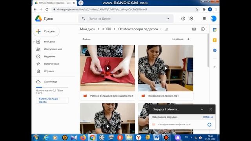Show folder details info icon
The image size is (251, 141).
tap(203, 29)
